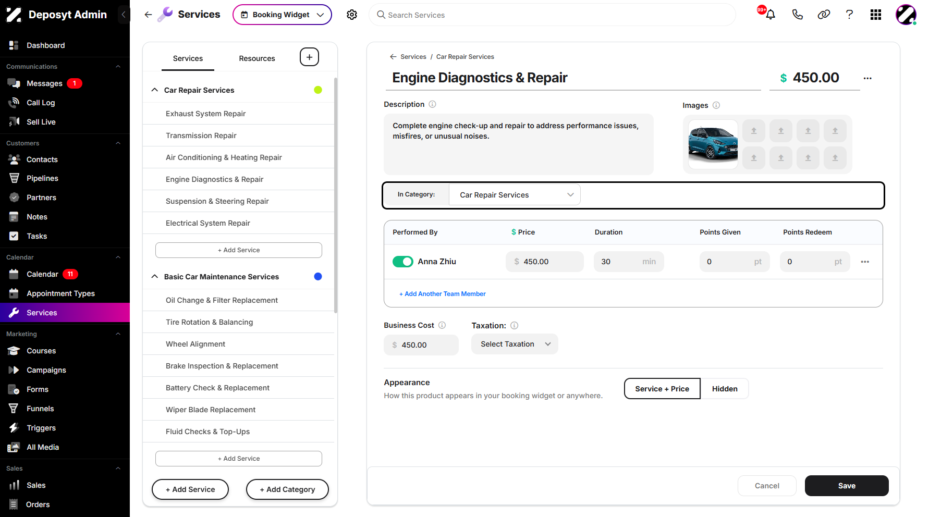Click the green Car Repair Services color dot
The image size is (929, 517).
coord(318,90)
